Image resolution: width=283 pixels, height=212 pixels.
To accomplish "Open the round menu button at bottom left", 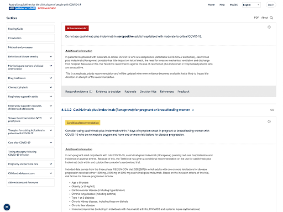I will [7, 207].
